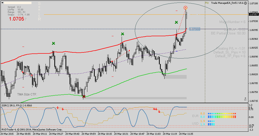The width and height of the screenshot is (259, 136).
Task: Select the gray zone rectangle along chart bottom
Action: [135, 98]
